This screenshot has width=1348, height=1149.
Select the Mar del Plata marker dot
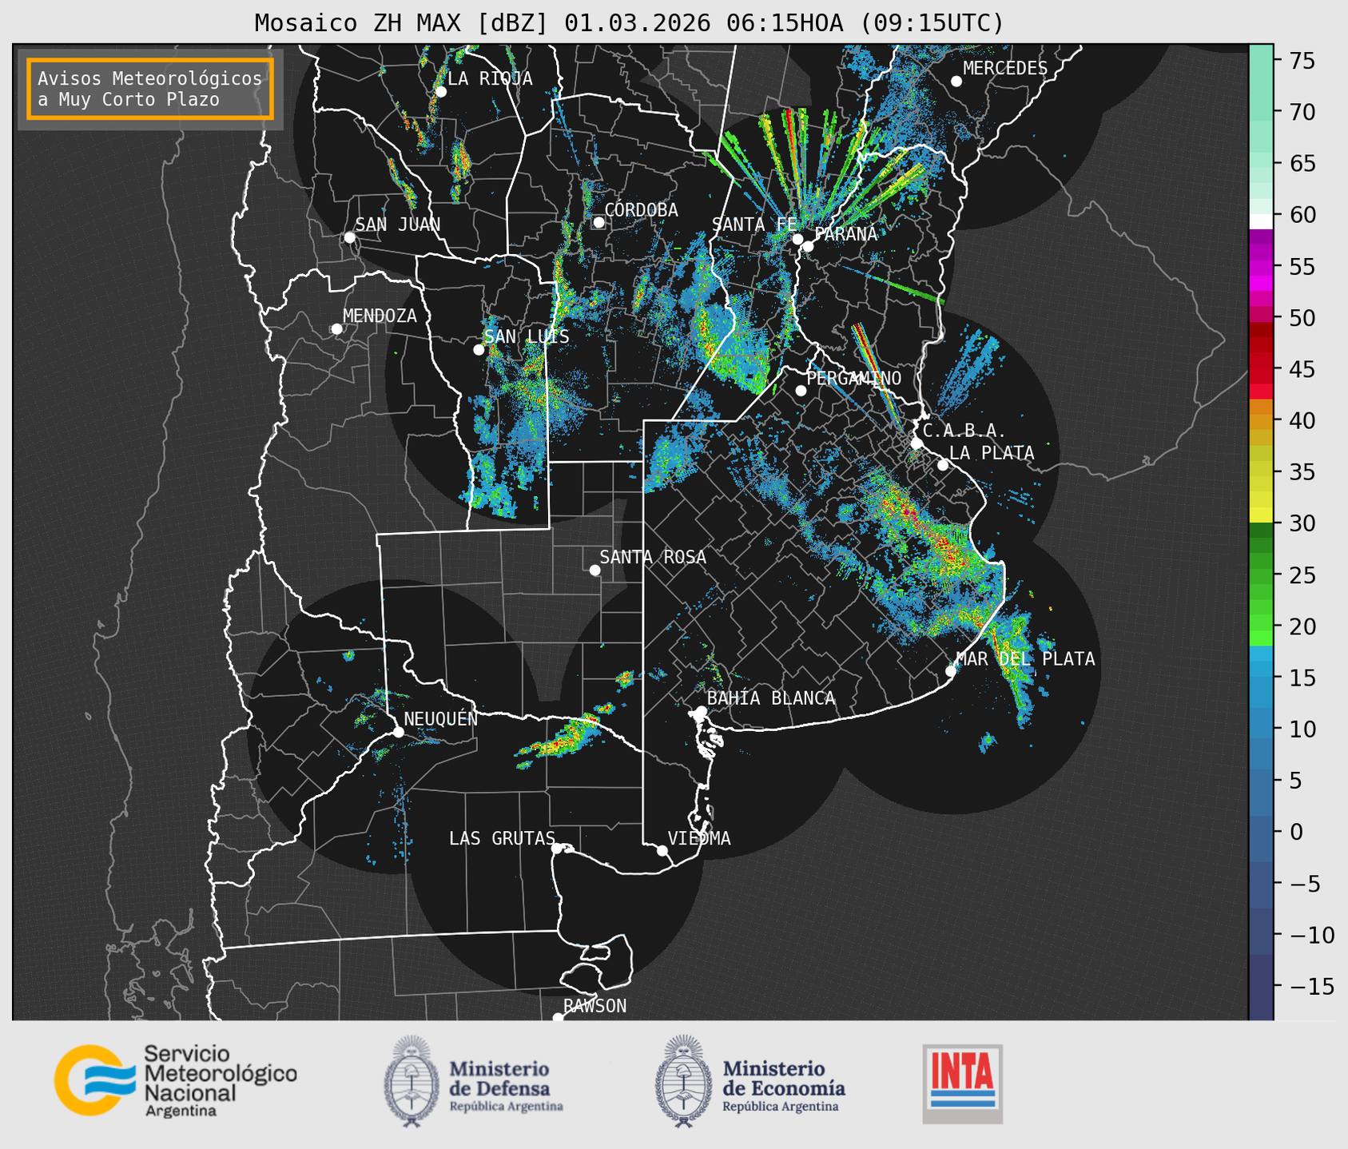pos(951,671)
